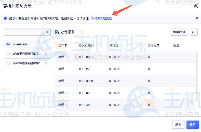Click the TCP: 443 cell
This screenshot has width=201, height=132.
tap(85, 105)
